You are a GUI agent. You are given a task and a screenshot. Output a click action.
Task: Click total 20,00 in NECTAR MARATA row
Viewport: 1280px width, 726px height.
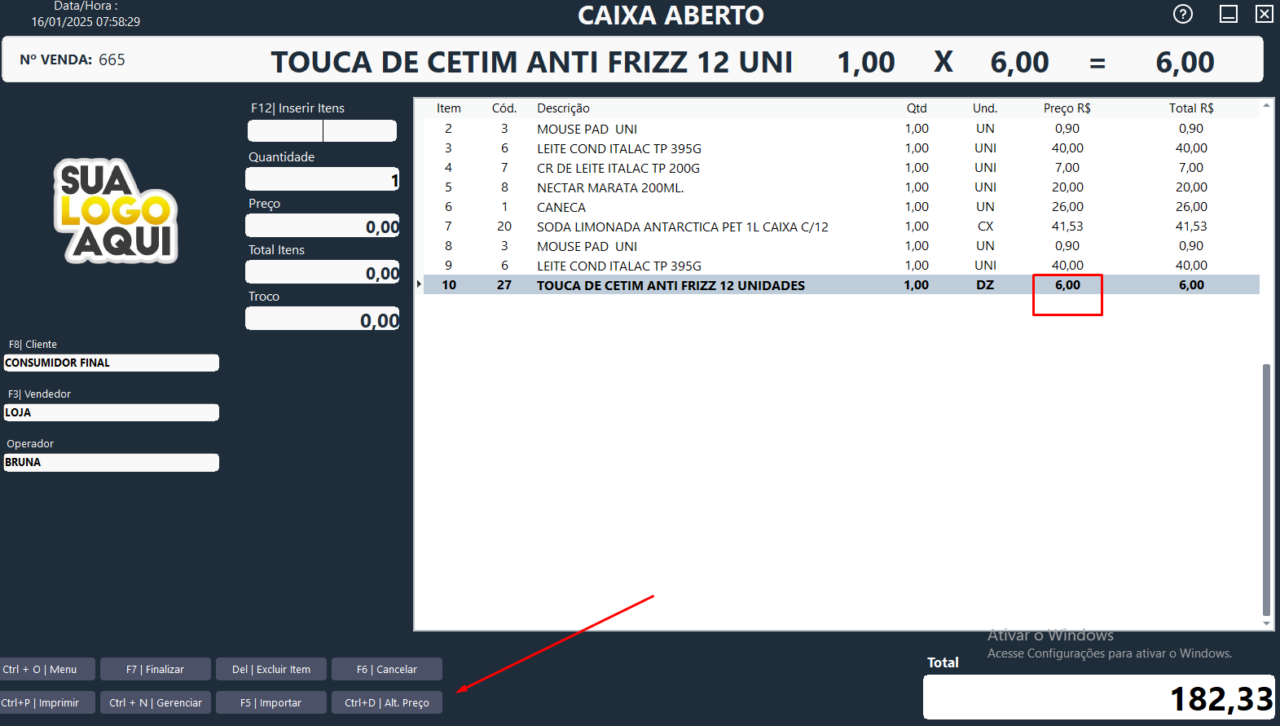coord(1191,187)
